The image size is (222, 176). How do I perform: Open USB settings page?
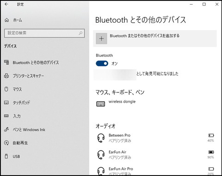tap(16, 157)
